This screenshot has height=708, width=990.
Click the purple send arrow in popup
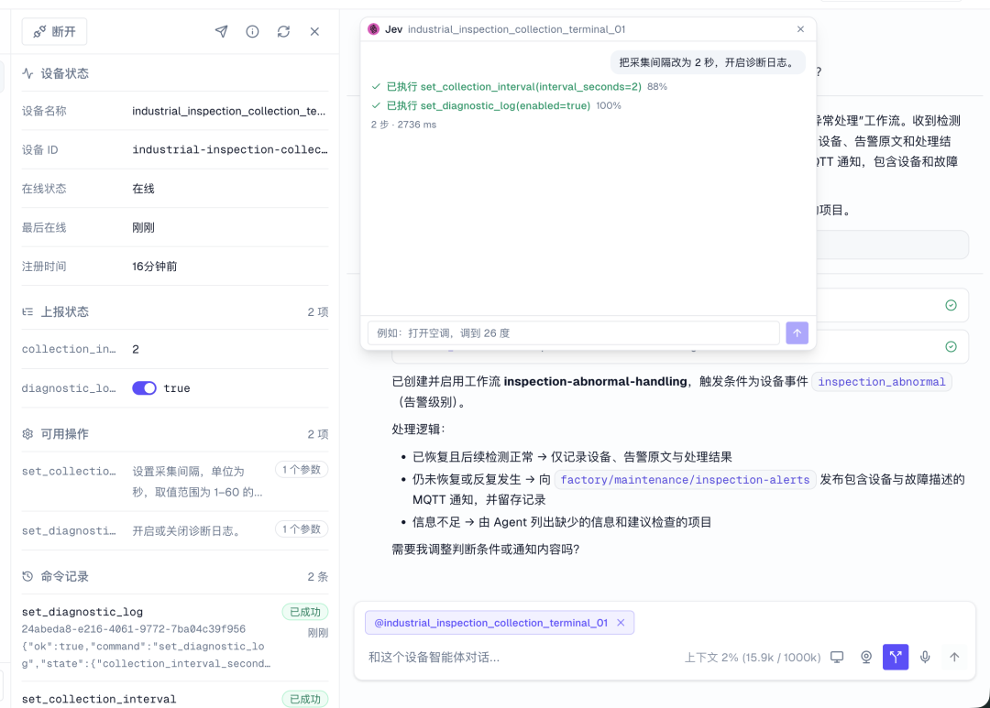(x=797, y=332)
